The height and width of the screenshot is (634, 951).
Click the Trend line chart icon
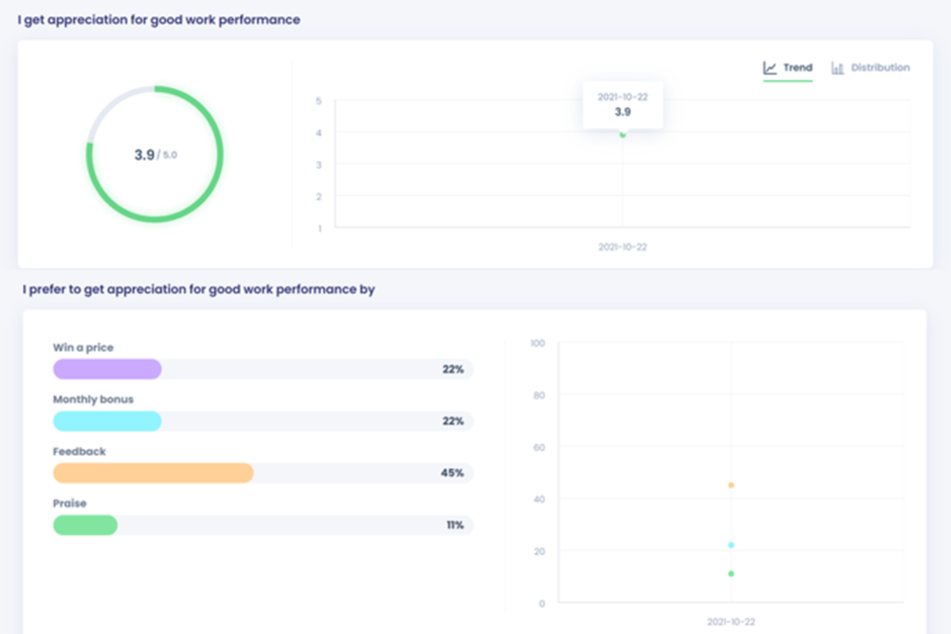[x=770, y=68]
